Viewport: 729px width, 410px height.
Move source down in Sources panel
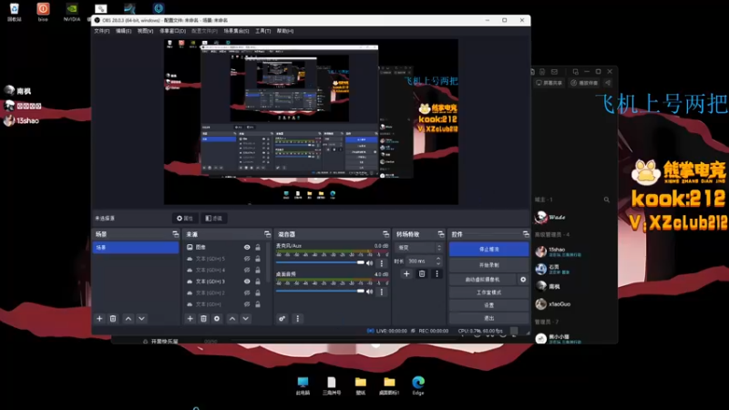(x=245, y=318)
